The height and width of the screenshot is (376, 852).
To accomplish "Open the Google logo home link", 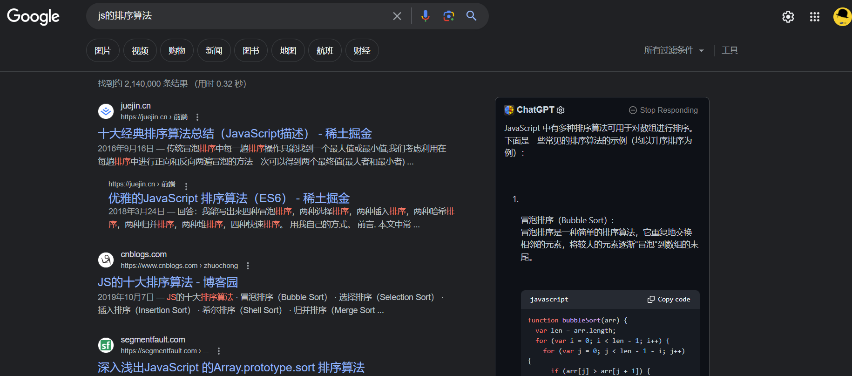I will (33, 16).
